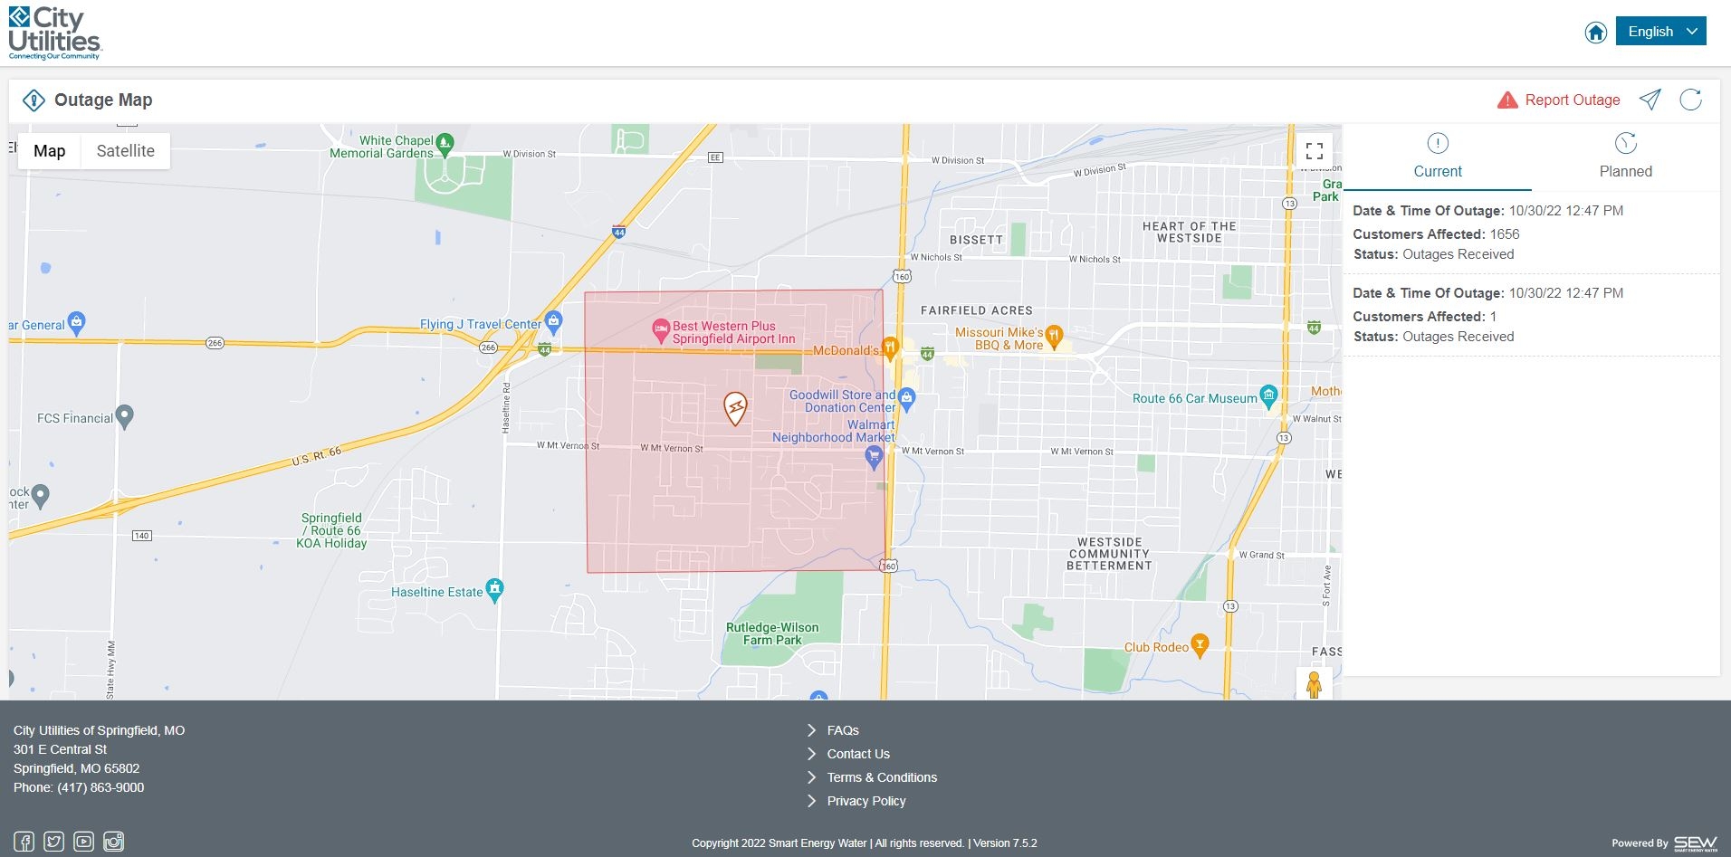Open the Report Outage alert icon
Viewport: 1731px width, 857px height.
pyautogui.click(x=1506, y=100)
